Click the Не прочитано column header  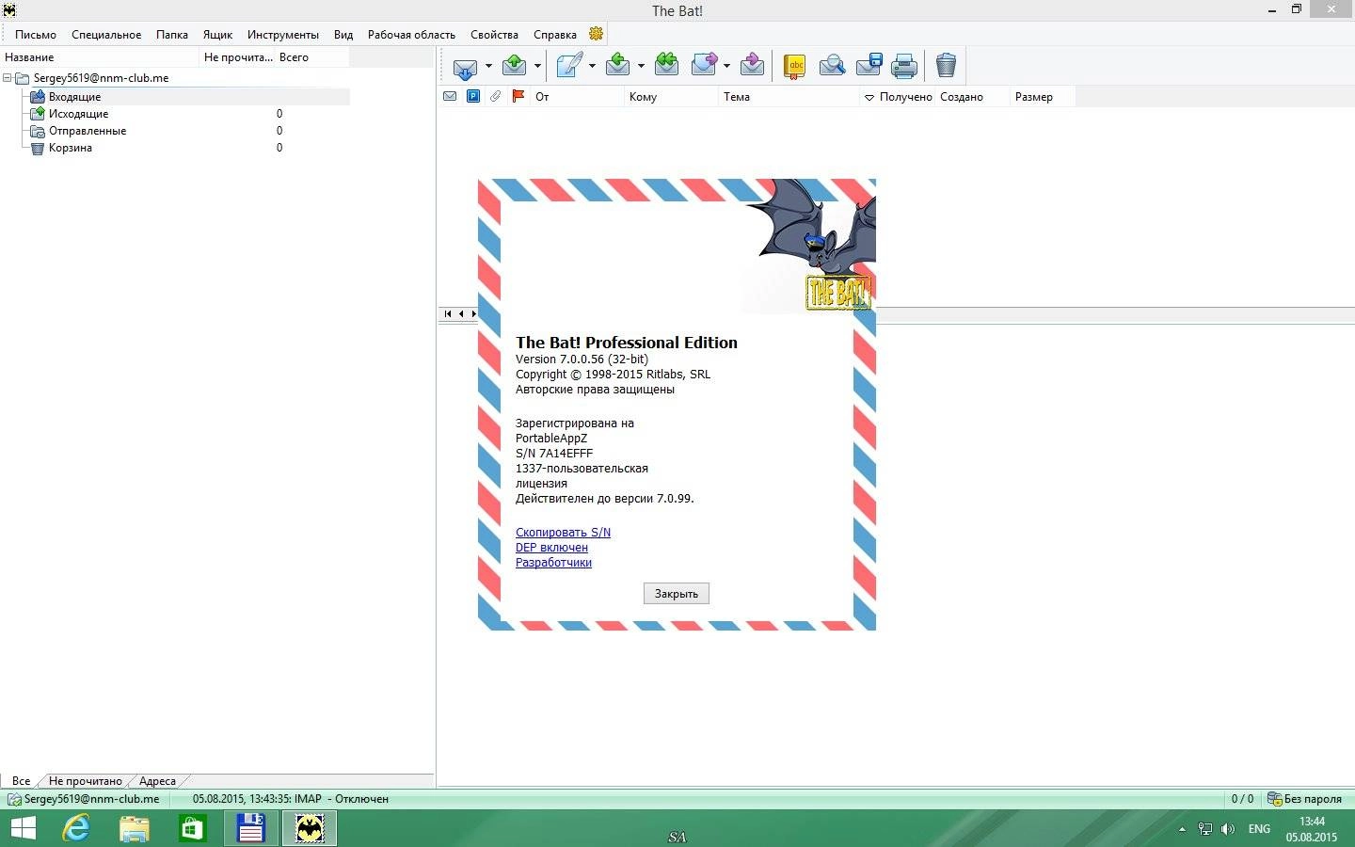238,57
